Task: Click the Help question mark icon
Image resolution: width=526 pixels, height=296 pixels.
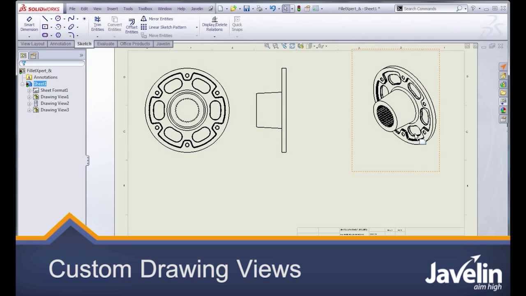Action: (x=473, y=8)
